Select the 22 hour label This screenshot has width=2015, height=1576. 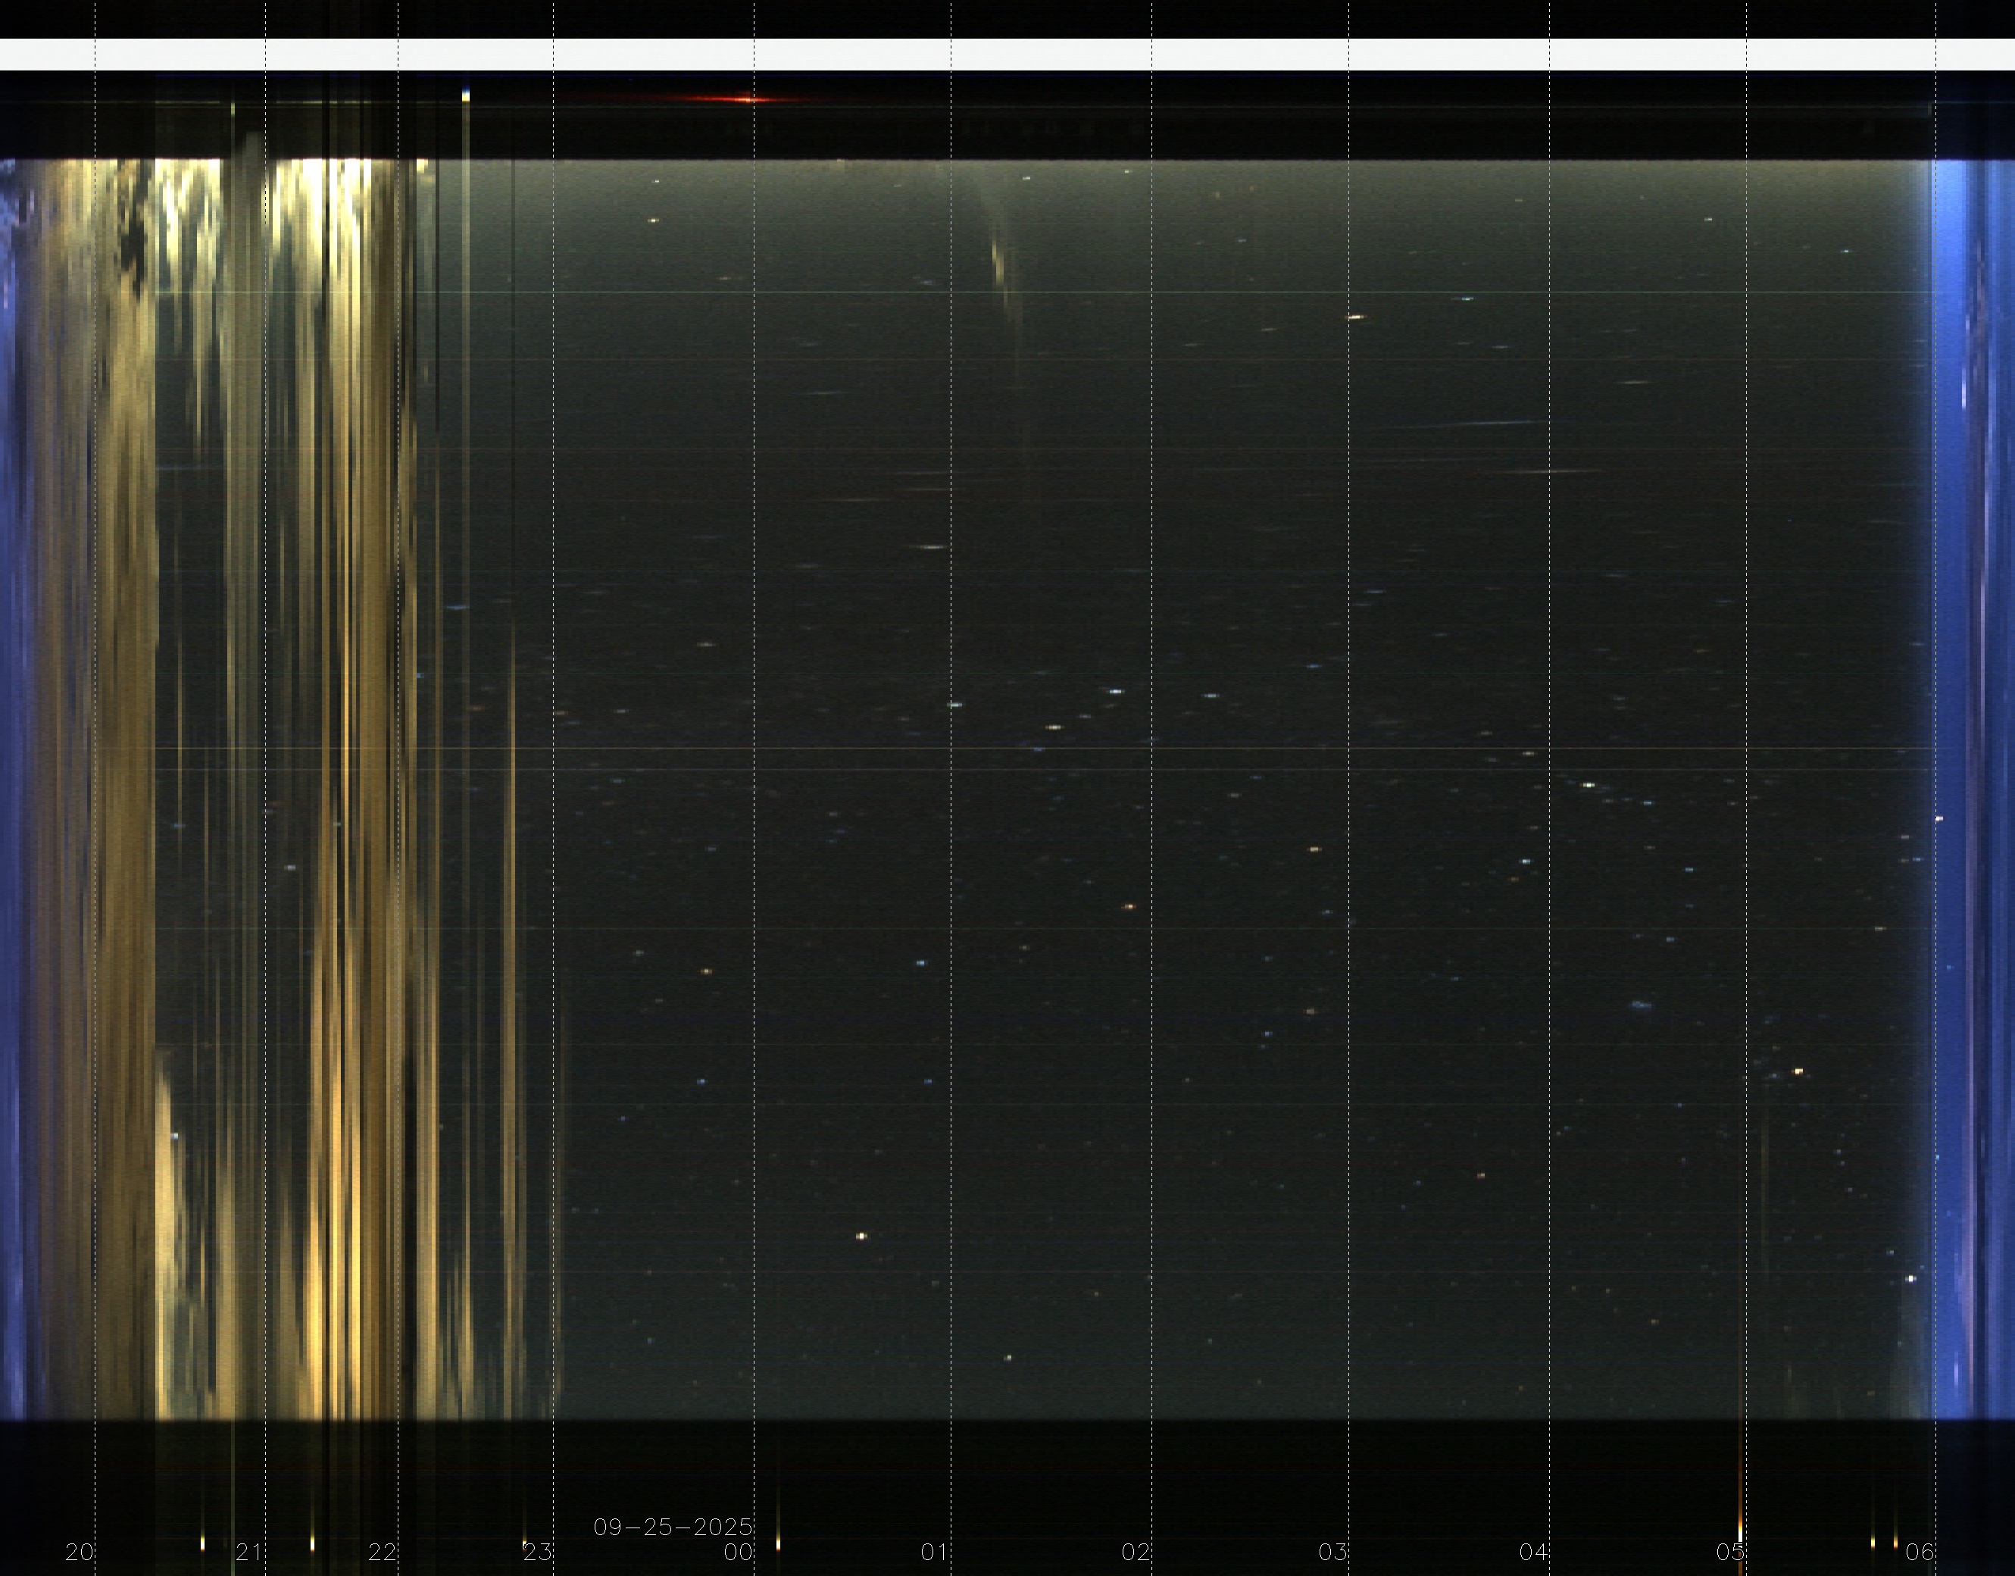[x=382, y=1552]
